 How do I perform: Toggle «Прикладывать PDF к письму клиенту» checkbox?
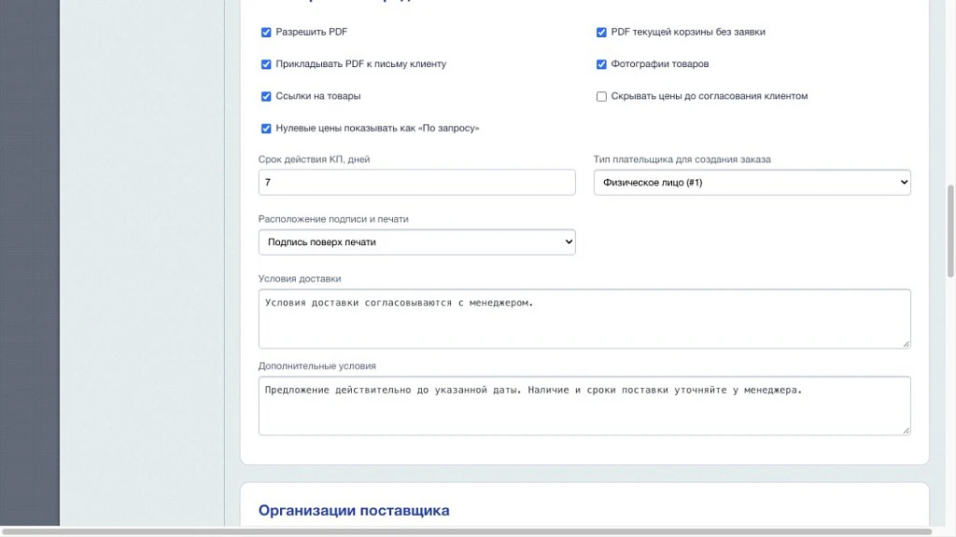(x=266, y=64)
